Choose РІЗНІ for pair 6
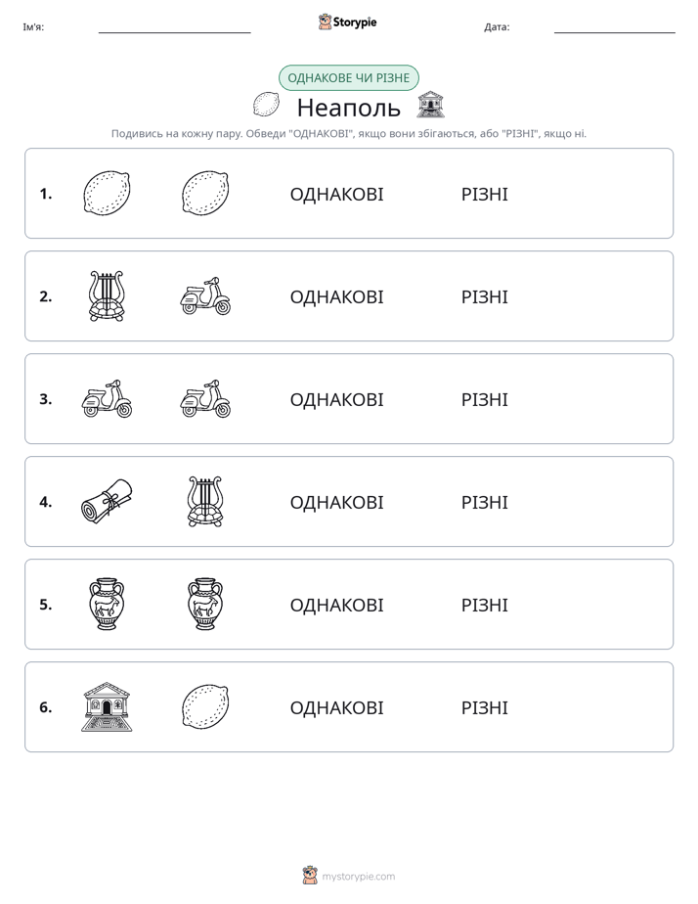698x904 pixels. click(484, 707)
